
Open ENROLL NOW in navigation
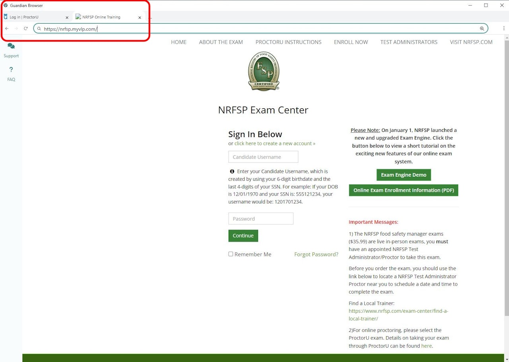coord(351,42)
